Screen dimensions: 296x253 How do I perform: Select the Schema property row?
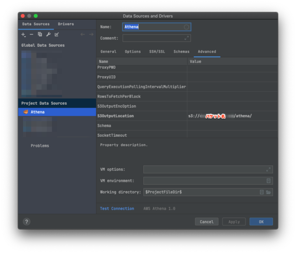187,126
